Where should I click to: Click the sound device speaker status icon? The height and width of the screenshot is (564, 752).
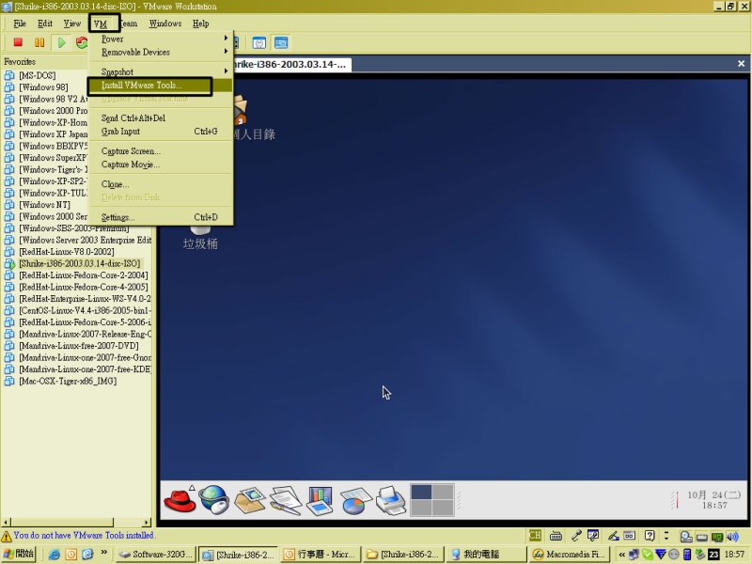click(x=732, y=536)
